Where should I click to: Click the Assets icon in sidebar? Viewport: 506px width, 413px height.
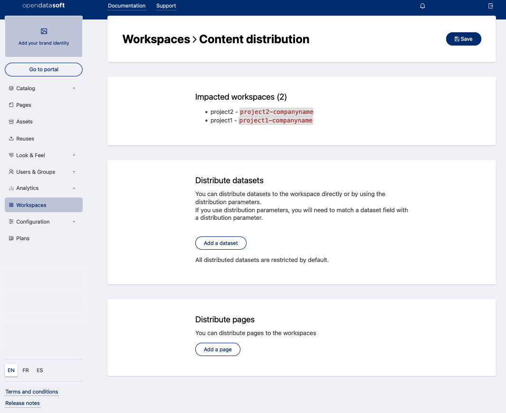coord(11,122)
